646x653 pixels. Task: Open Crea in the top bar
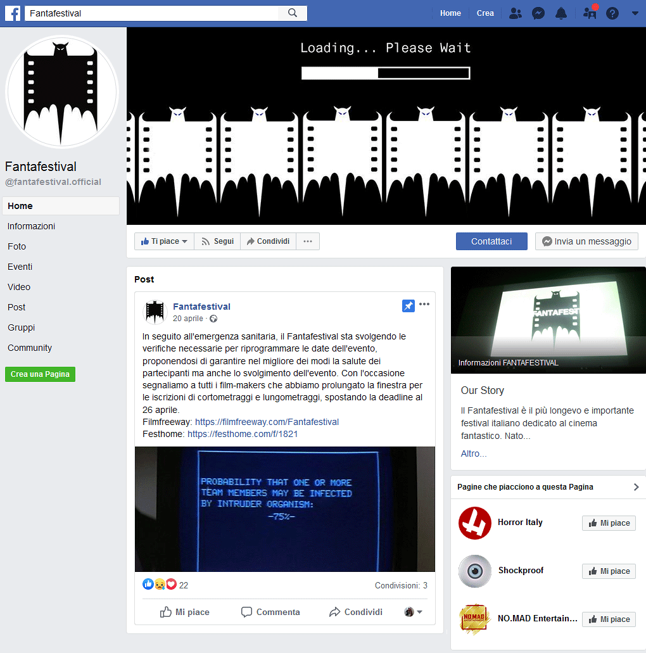point(485,13)
